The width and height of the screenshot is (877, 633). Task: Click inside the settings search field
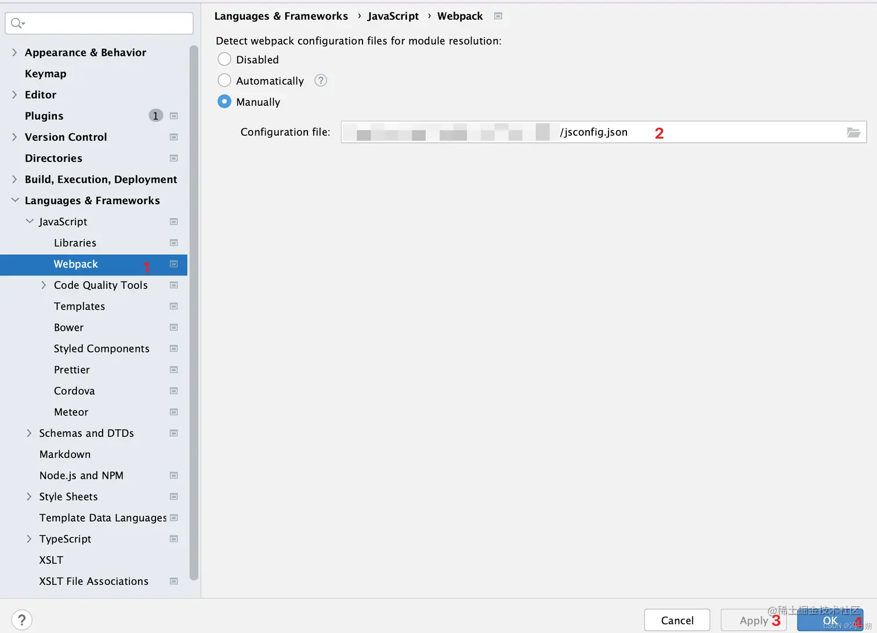99,23
